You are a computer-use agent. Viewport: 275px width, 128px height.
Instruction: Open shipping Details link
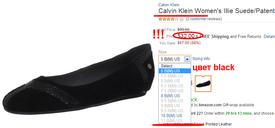click(269, 37)
